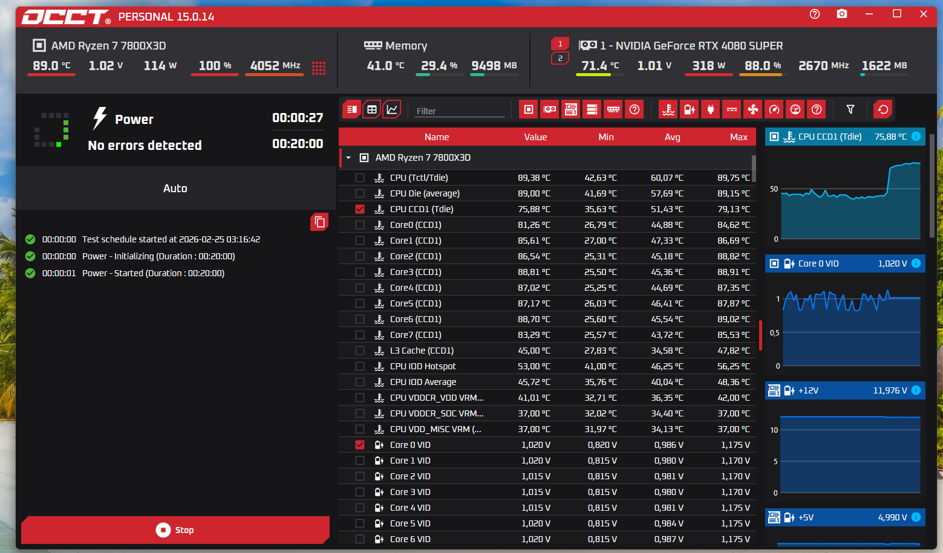This screenshot has width=943, height=553.
Task: Check the CPU Die (average) checkbox
Action: coord(360,193)
